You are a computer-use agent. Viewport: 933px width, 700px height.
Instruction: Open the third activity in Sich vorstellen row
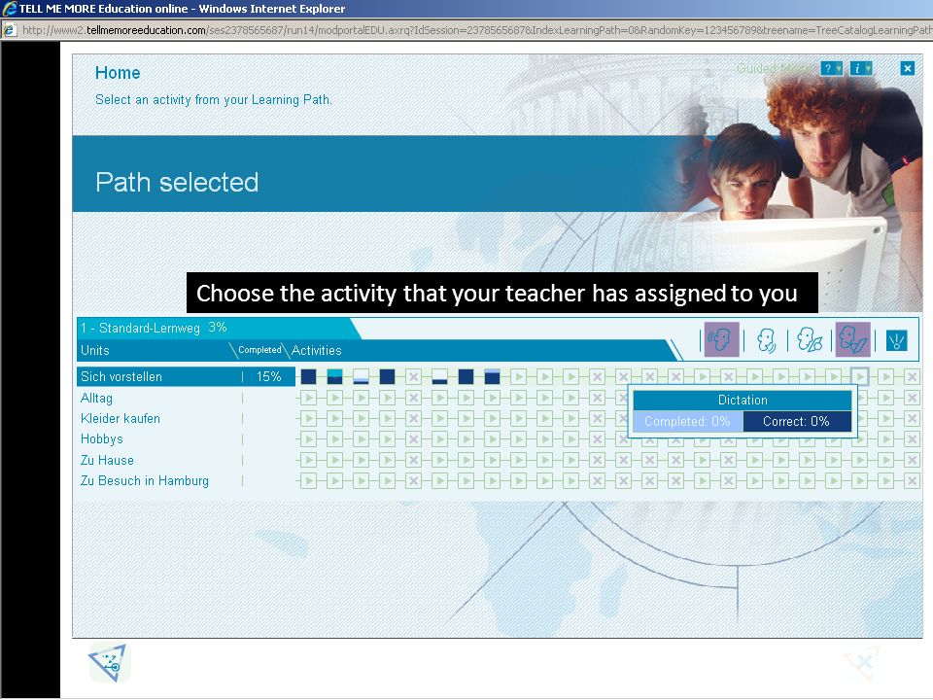tap(361, 376)
